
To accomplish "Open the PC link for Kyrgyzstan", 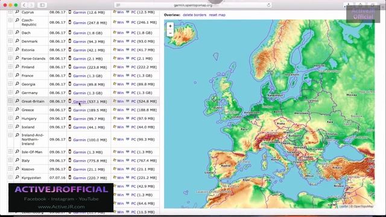I will coord(133,178).
